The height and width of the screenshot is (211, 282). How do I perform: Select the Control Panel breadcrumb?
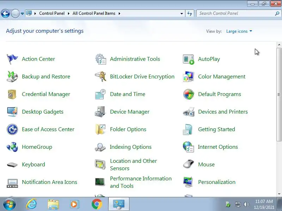(x=52, y=13)
